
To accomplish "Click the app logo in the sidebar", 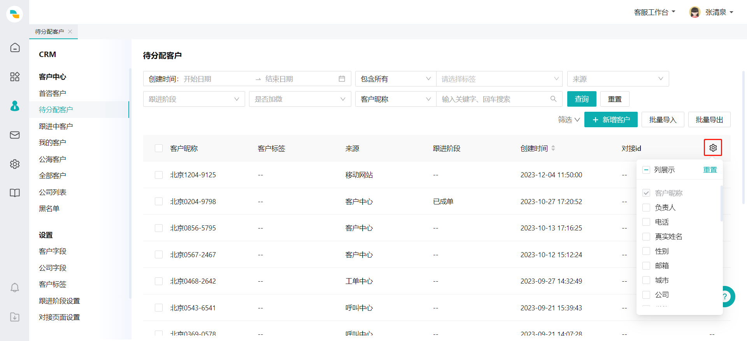I will (14, 14).
